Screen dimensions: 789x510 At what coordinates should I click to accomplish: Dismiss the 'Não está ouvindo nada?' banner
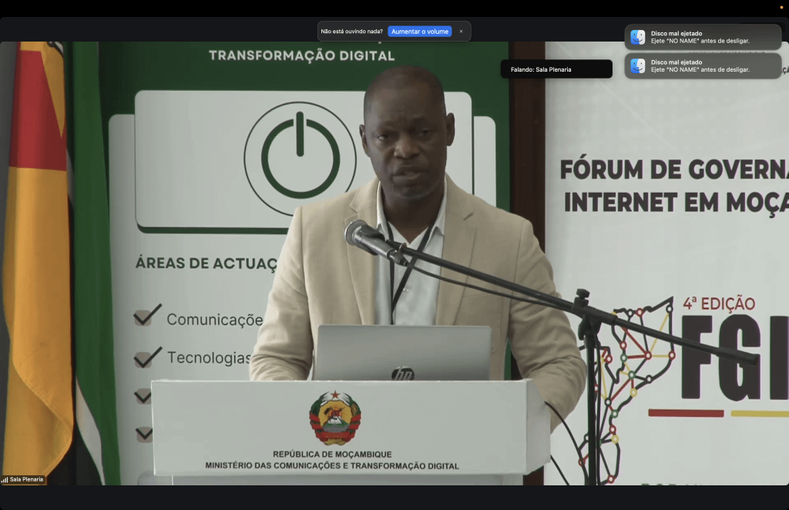coord(461,32)
